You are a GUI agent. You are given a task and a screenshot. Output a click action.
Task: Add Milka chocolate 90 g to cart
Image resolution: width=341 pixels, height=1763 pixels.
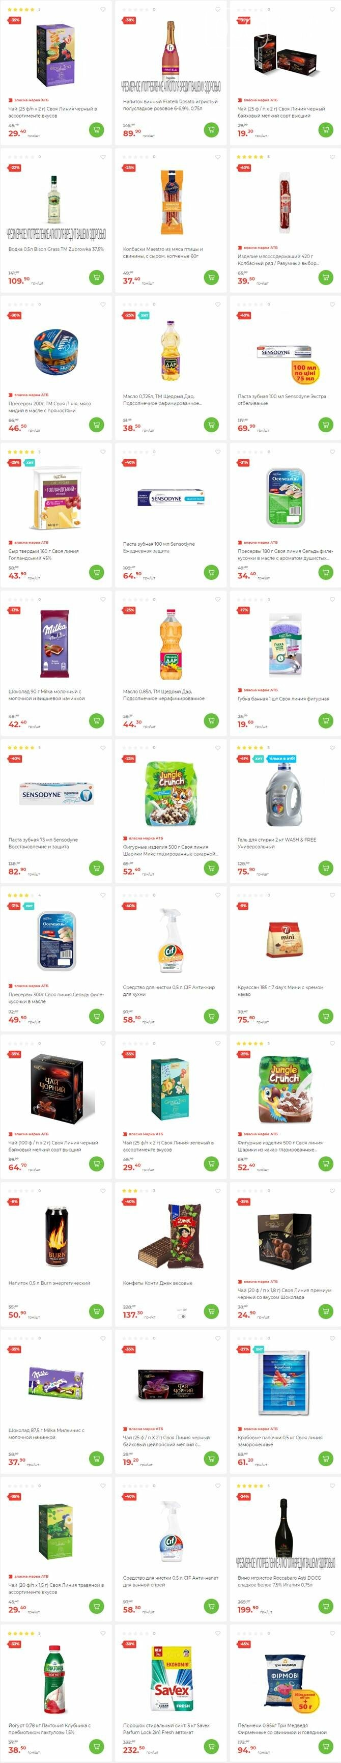(97, 720)
